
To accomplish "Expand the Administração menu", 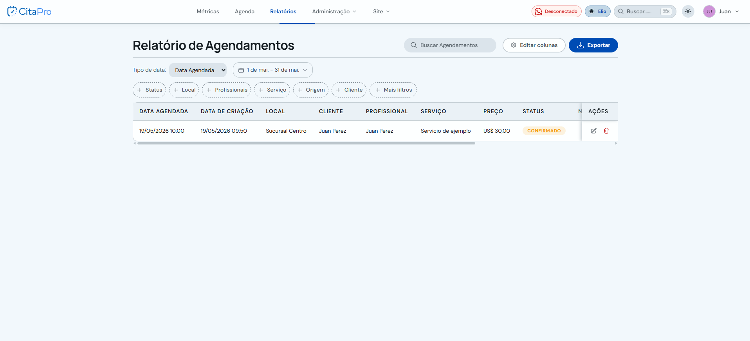I will pos(334,11).
